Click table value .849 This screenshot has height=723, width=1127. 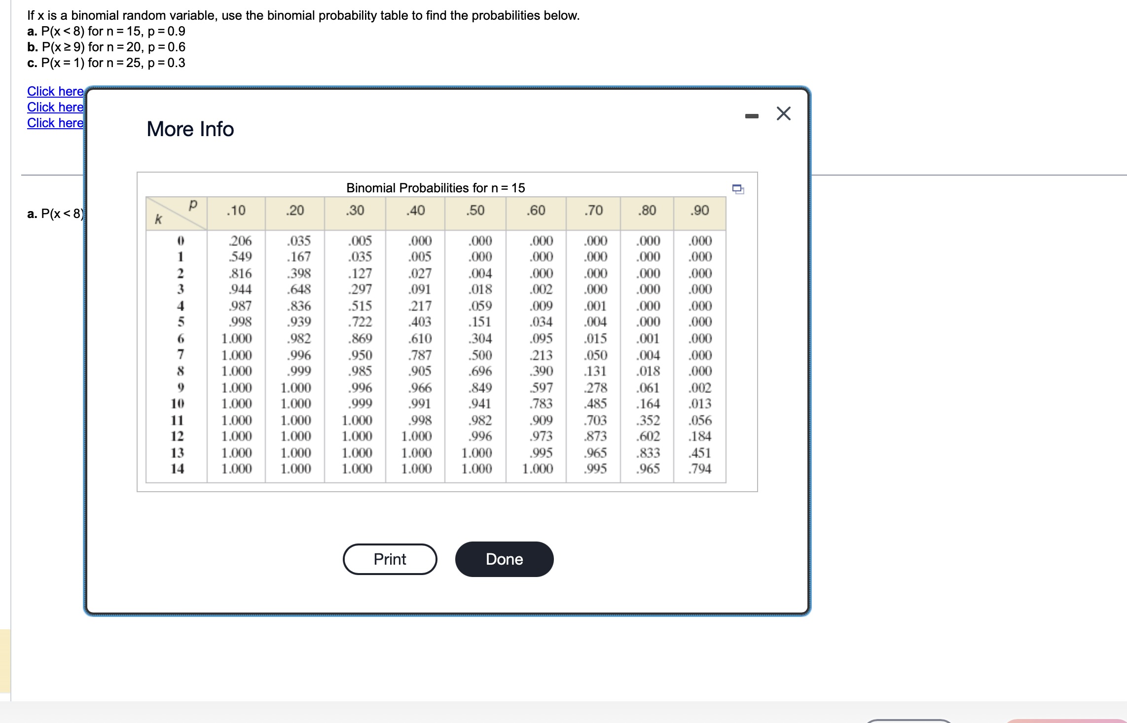tap(480, 388)
